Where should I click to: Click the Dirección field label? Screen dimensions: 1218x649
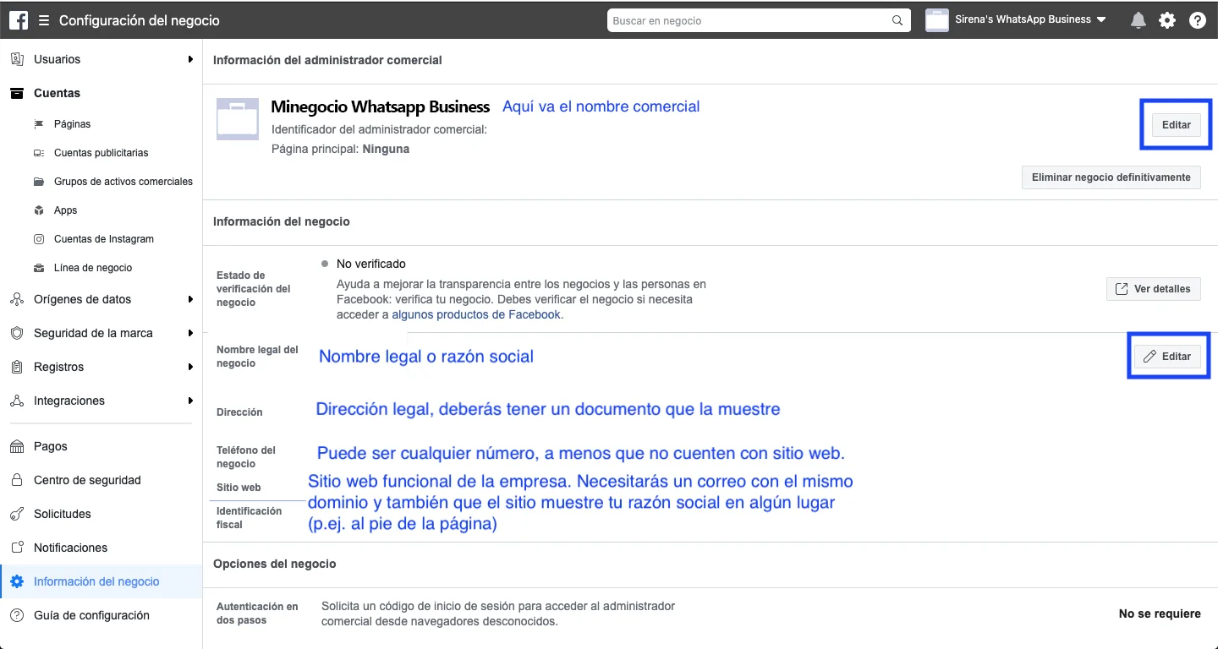[239, 412]
